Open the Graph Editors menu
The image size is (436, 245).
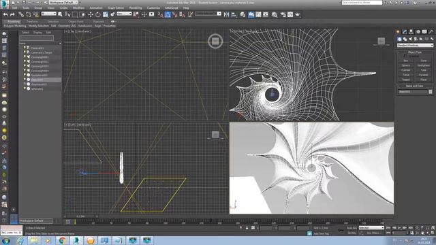pos(116,7)
